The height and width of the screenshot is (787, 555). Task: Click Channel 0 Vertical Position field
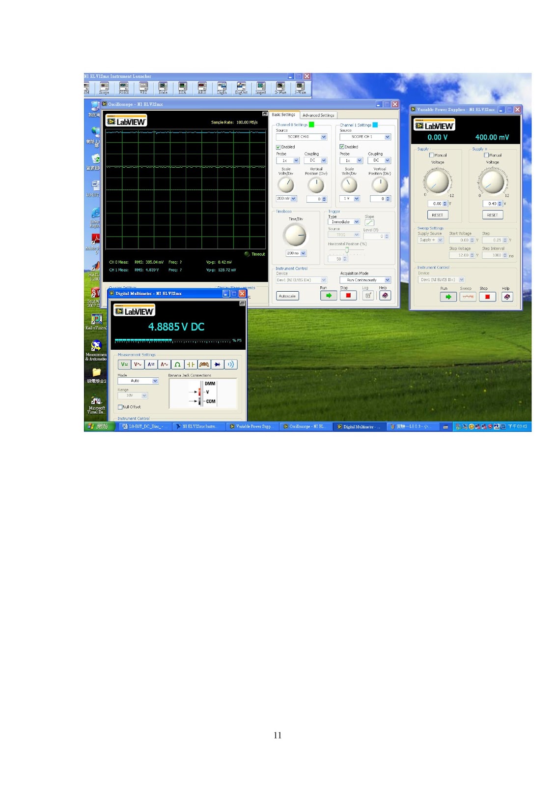(313, 199)
